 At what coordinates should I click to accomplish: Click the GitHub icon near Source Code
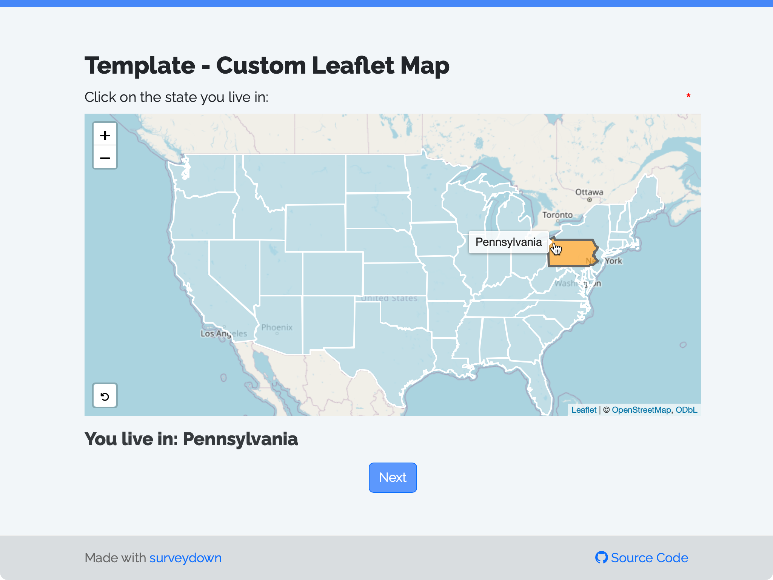602,558
